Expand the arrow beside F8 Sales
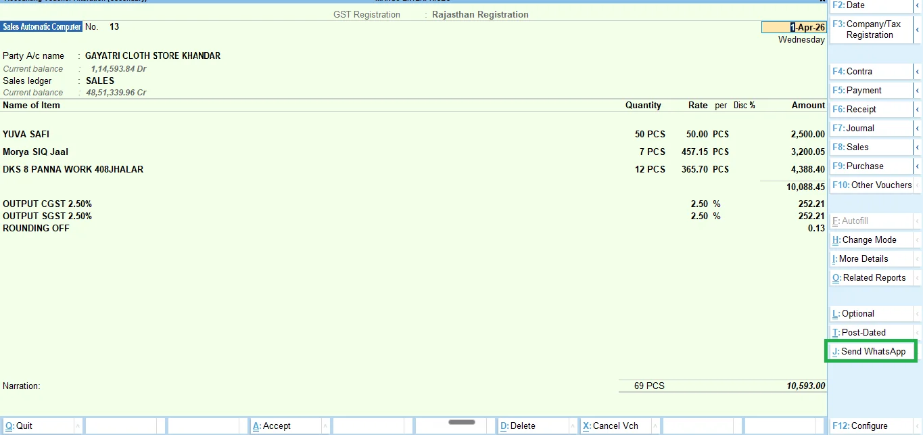The image size is (923, 435). 918,147
